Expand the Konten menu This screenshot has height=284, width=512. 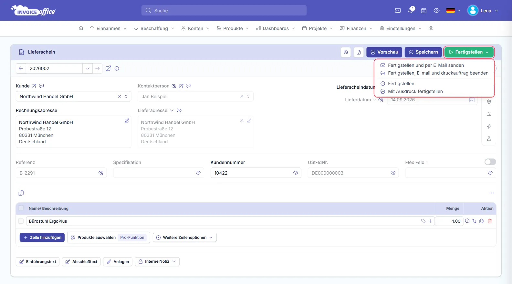(195, 28)
